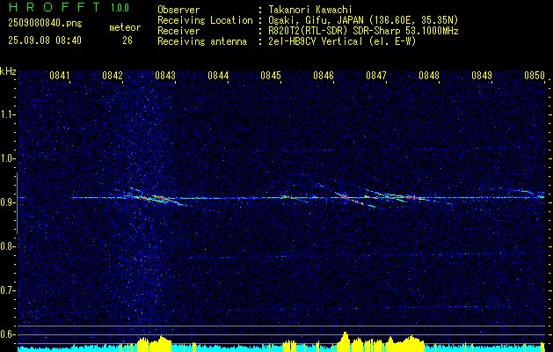Click the meteor label
This screenshot has height=352, width=553.
click(125, 27)
